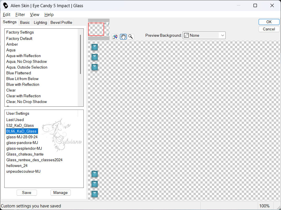Open the Edit menu

[x=7, y=15]
